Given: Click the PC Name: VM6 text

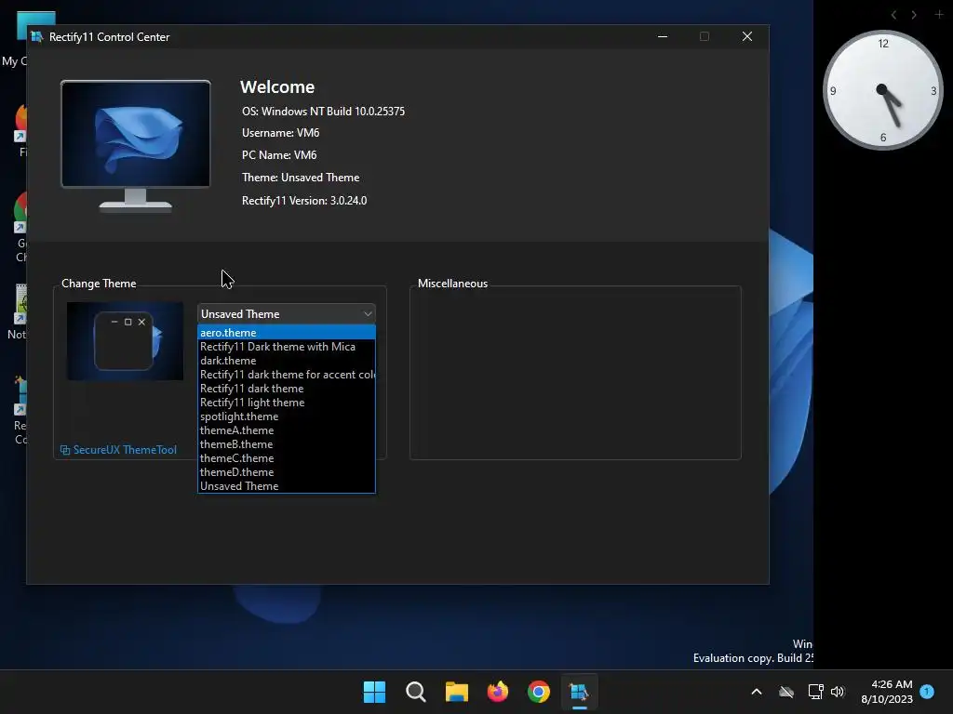Looking at the screenshot, I should [x=279, y=155].
